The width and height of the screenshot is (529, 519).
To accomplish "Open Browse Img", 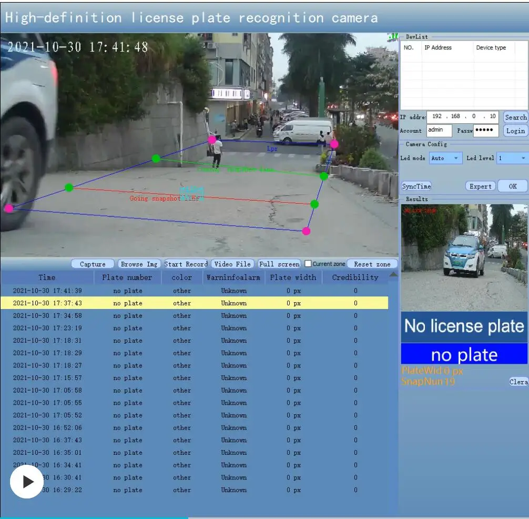I will click(139, 264).
